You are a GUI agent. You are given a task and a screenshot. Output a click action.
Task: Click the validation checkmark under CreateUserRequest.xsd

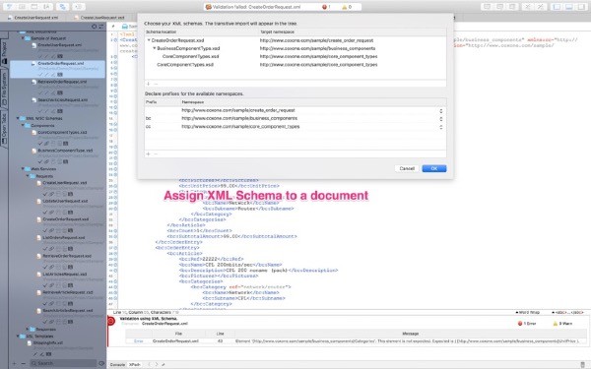[45, 194]
